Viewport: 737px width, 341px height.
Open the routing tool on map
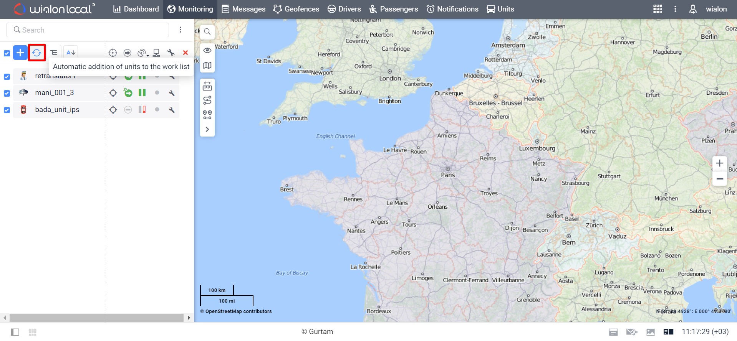207,100
